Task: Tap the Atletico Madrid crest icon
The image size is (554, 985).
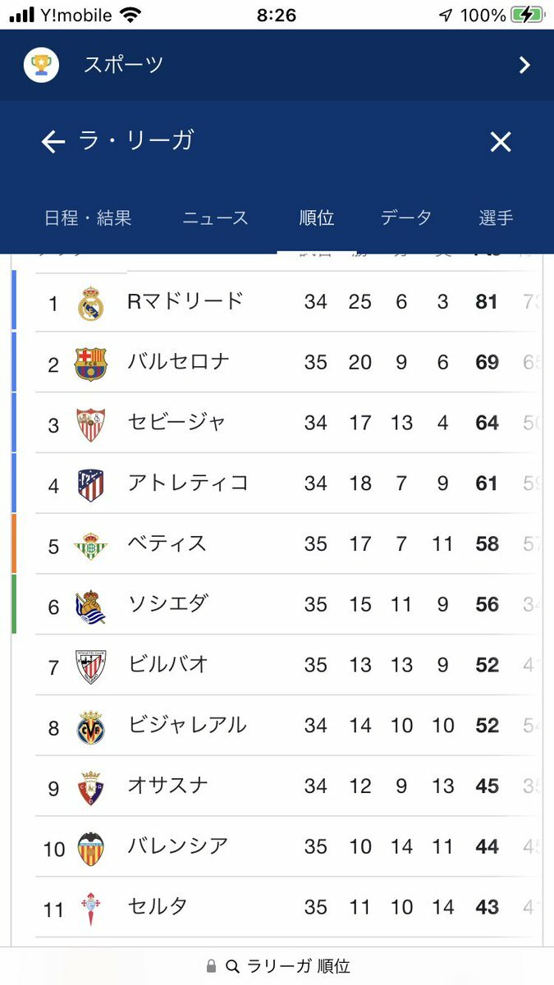Action: 91,484
